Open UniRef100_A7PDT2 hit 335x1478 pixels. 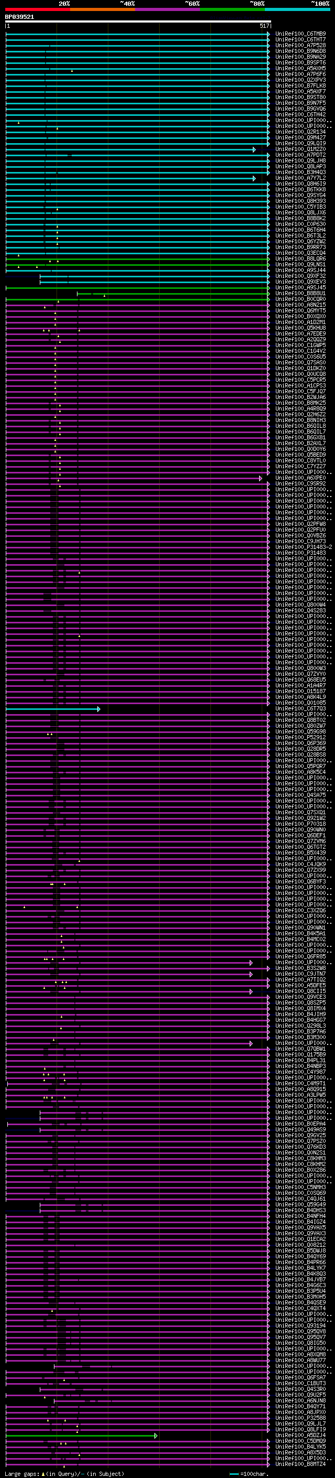click(300, 155)
